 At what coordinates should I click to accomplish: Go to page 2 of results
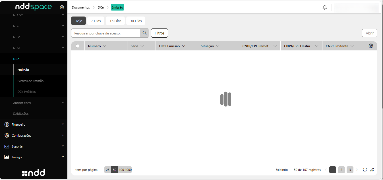[x=341, y=170]
